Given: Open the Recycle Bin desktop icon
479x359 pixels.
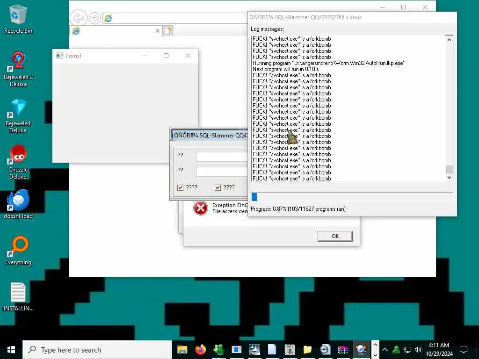Looking at the screenshot, I should tap(18, 19).
